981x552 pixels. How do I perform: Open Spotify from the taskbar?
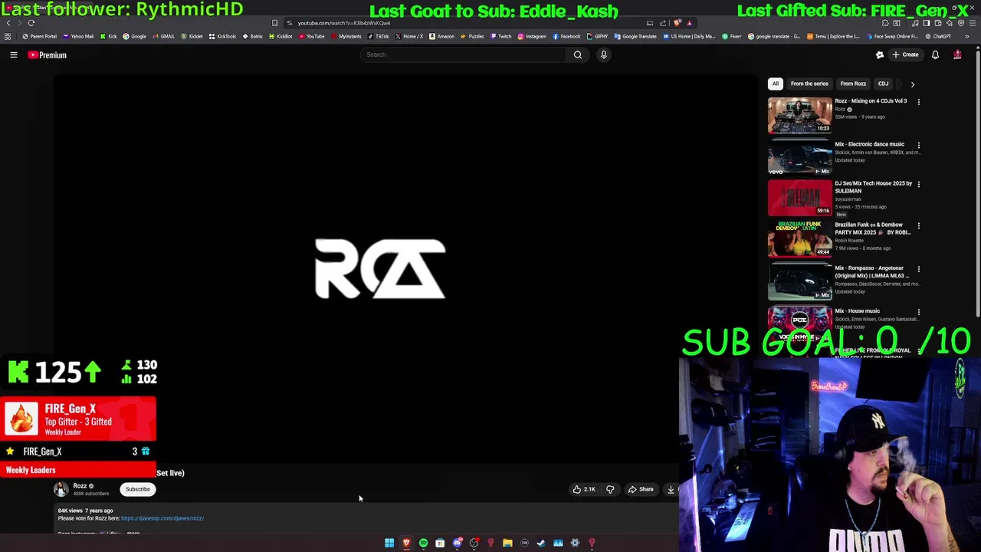(x=423, y=543)
